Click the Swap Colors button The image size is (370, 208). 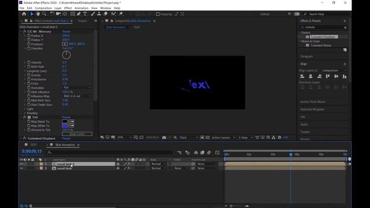tap(77, 134)
